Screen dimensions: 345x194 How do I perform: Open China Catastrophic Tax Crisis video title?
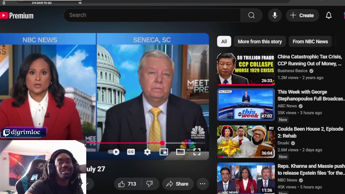tap(310, 60)
